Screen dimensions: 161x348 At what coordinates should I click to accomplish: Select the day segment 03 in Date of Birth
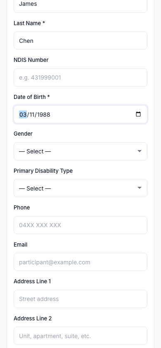(x=23, y=115)
